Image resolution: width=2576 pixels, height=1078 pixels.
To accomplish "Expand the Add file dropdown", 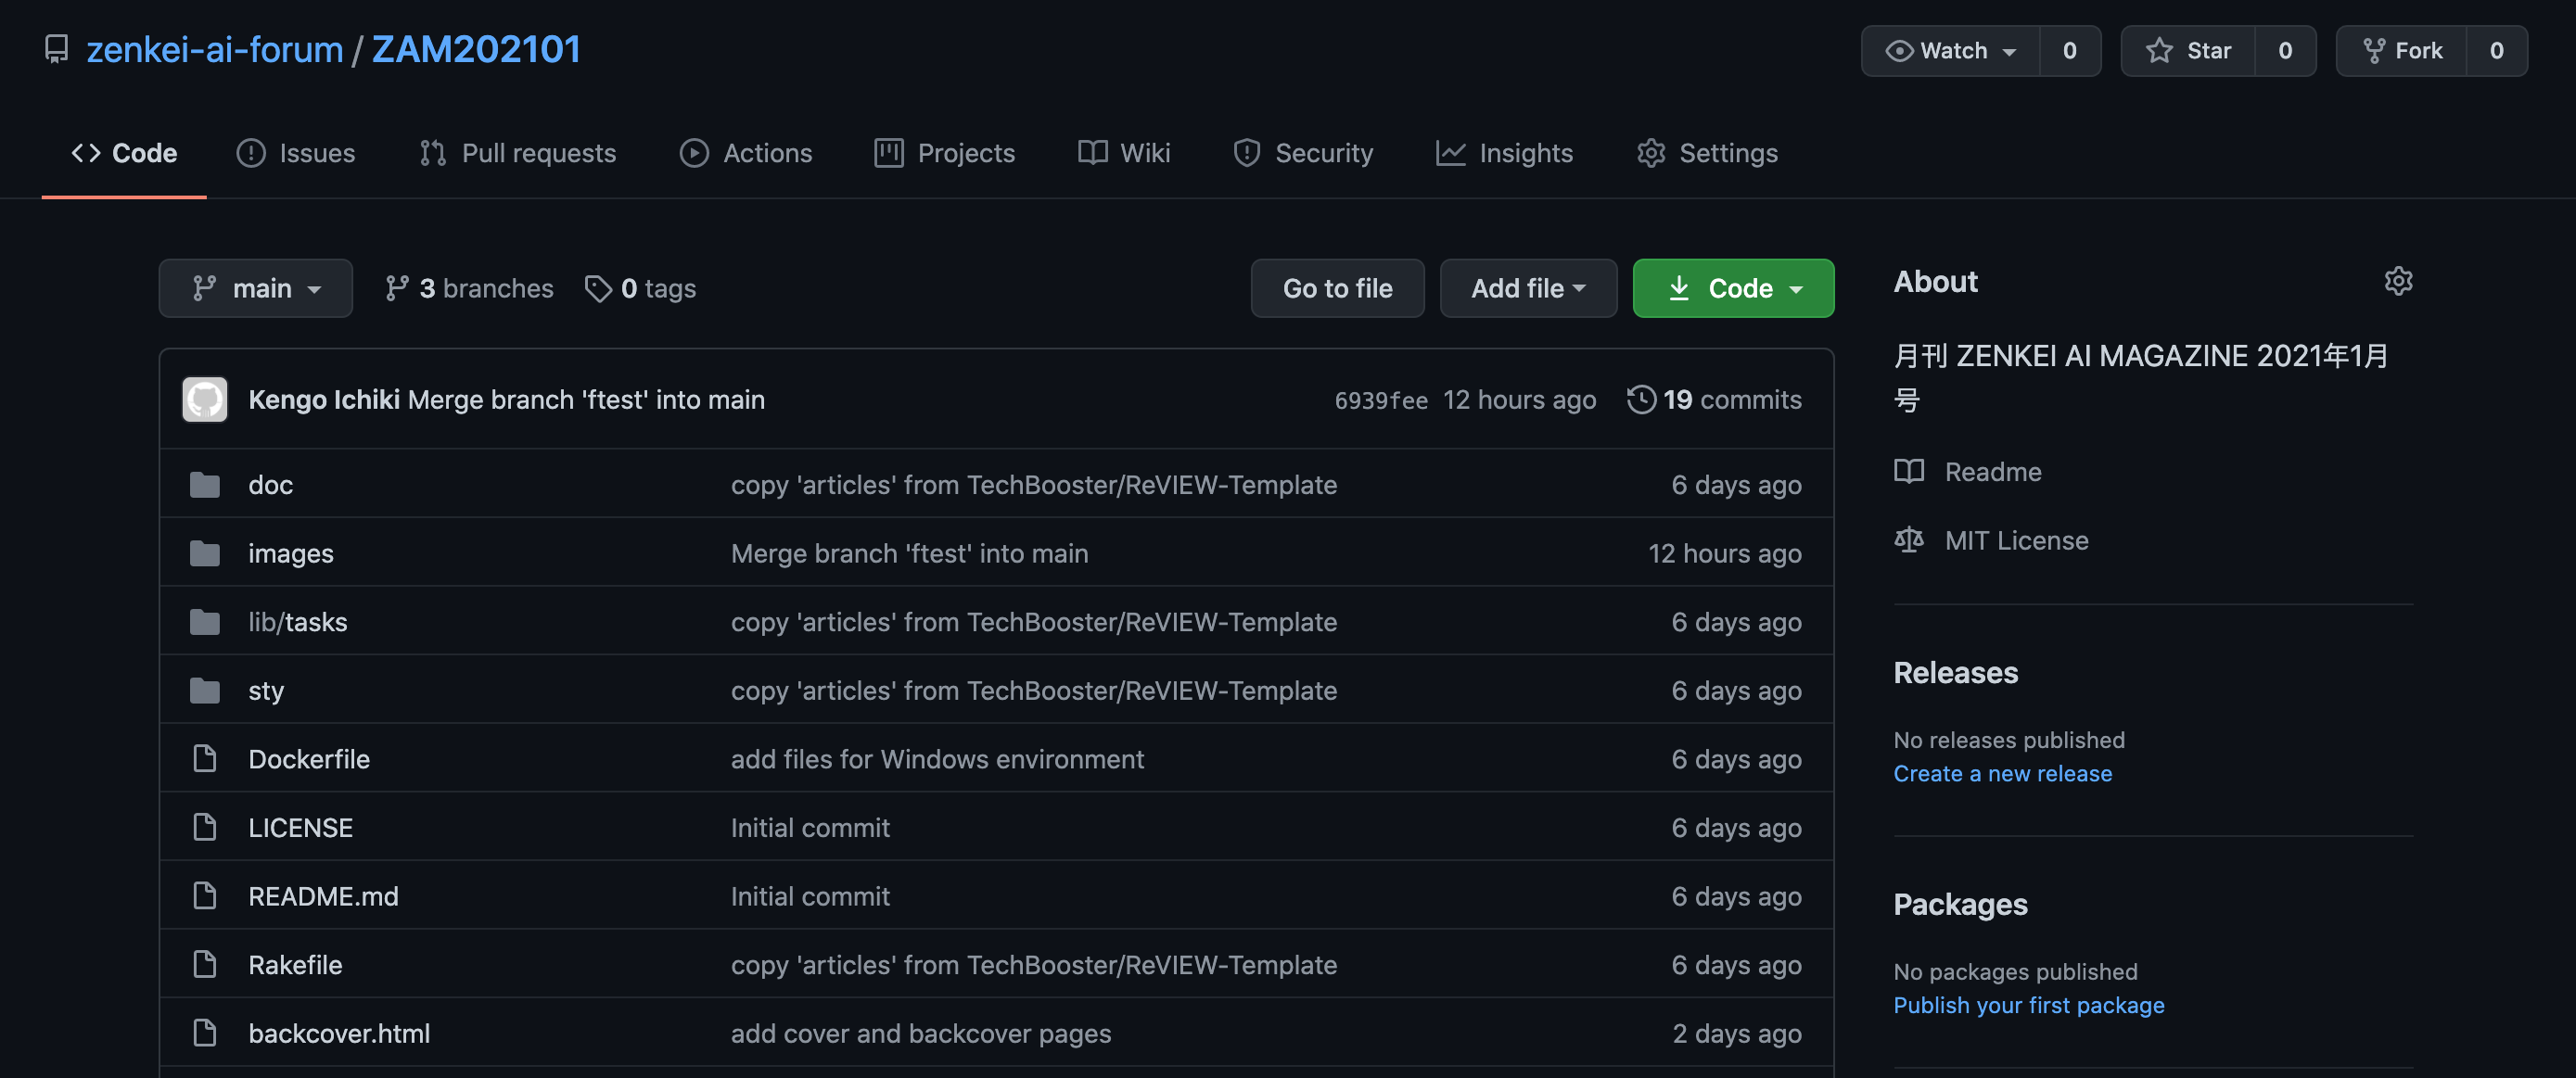I will [1528, 288].
